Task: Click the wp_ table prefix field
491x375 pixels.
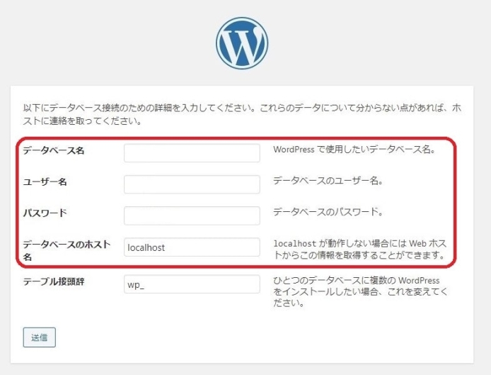Action: 192,284
